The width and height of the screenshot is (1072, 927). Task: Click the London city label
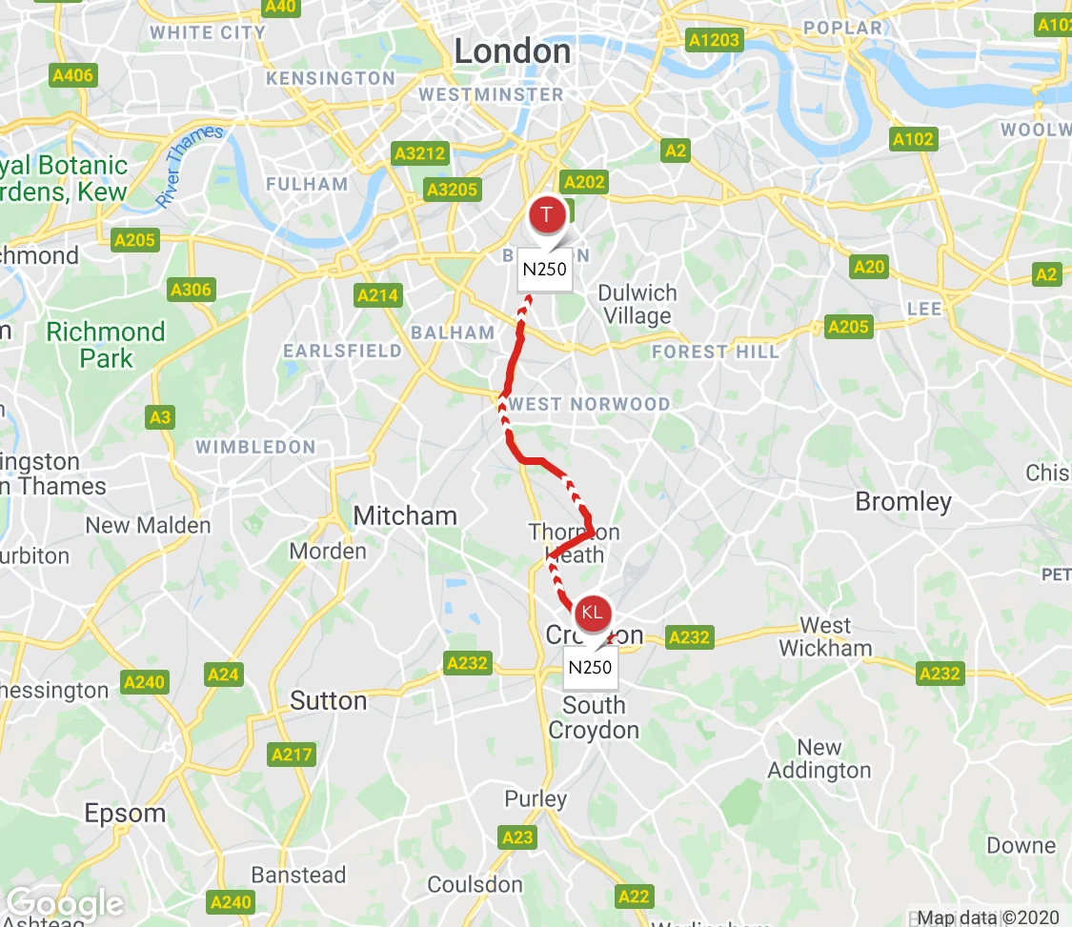coord(513,51)
